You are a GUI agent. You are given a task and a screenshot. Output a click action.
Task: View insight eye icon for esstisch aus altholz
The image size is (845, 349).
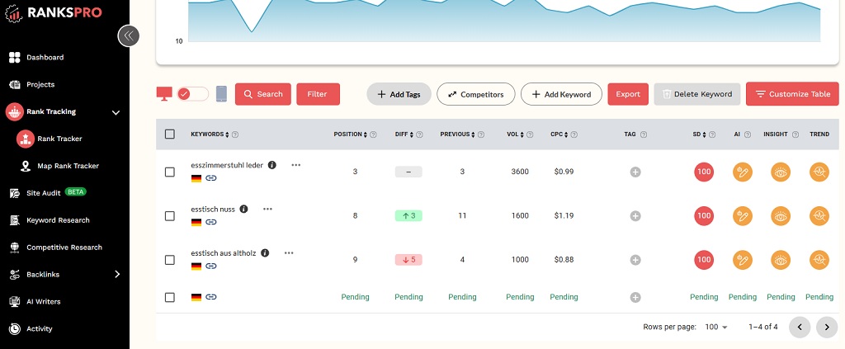[781, 260]
